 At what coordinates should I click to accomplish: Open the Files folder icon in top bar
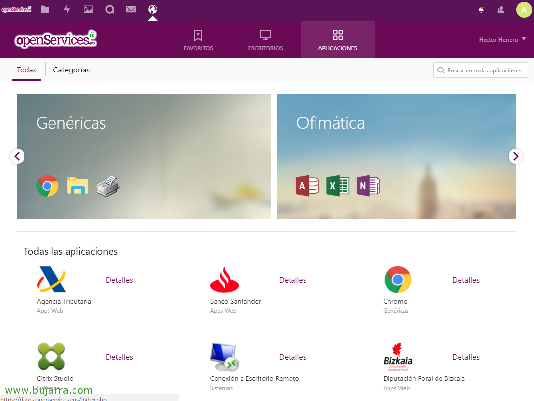click(x=45, y=9)
